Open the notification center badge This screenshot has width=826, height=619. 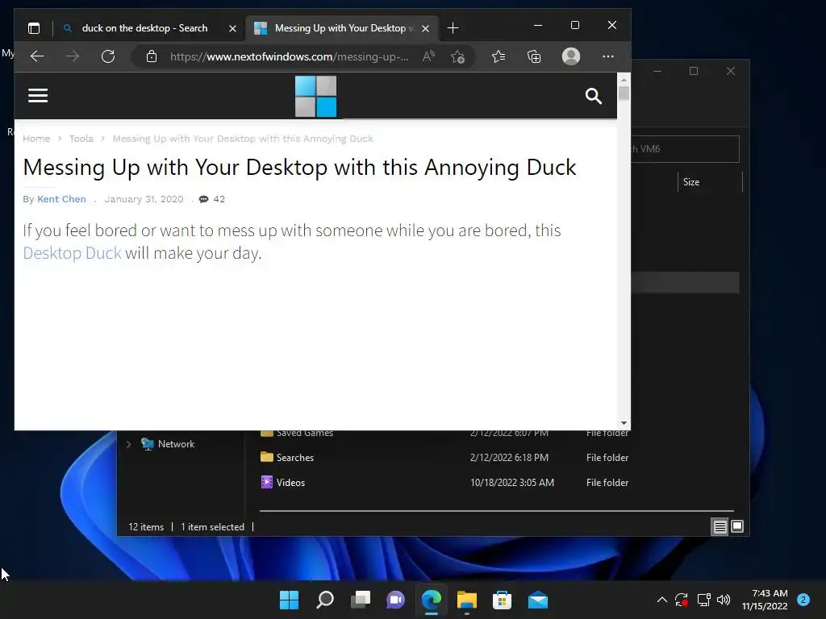click(803, 600)
